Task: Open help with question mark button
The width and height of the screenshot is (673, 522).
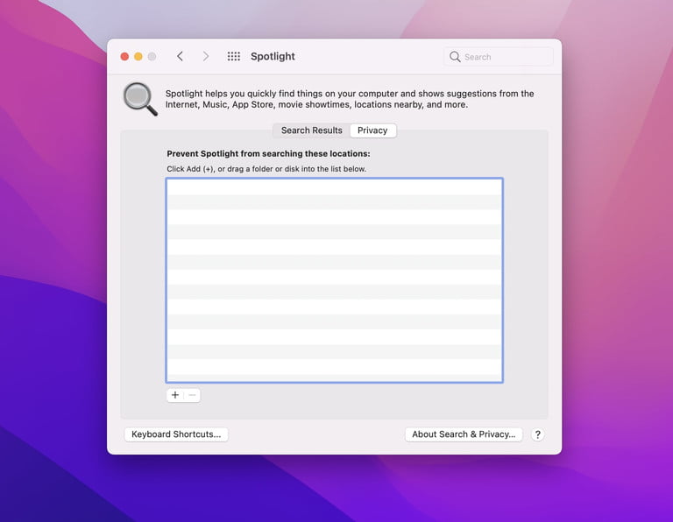Action: [537, 434]
